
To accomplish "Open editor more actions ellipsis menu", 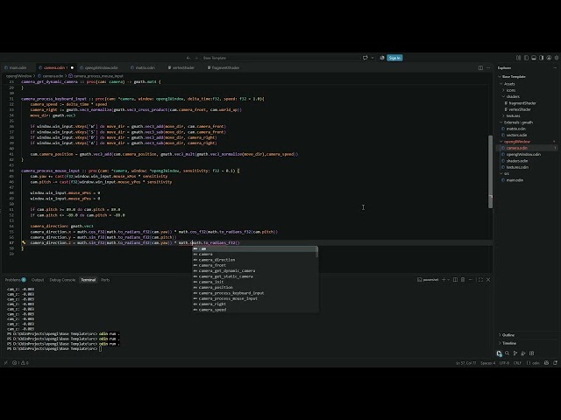I will click(x=488, y=68).
